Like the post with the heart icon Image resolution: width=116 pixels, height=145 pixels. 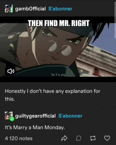point(107,138)
